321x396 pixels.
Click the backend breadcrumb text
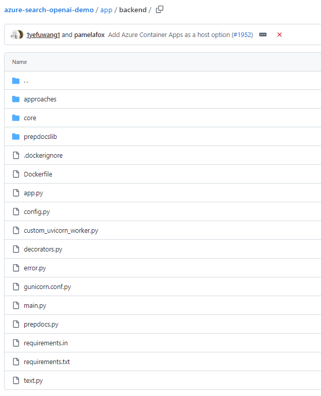click(133, 10)
